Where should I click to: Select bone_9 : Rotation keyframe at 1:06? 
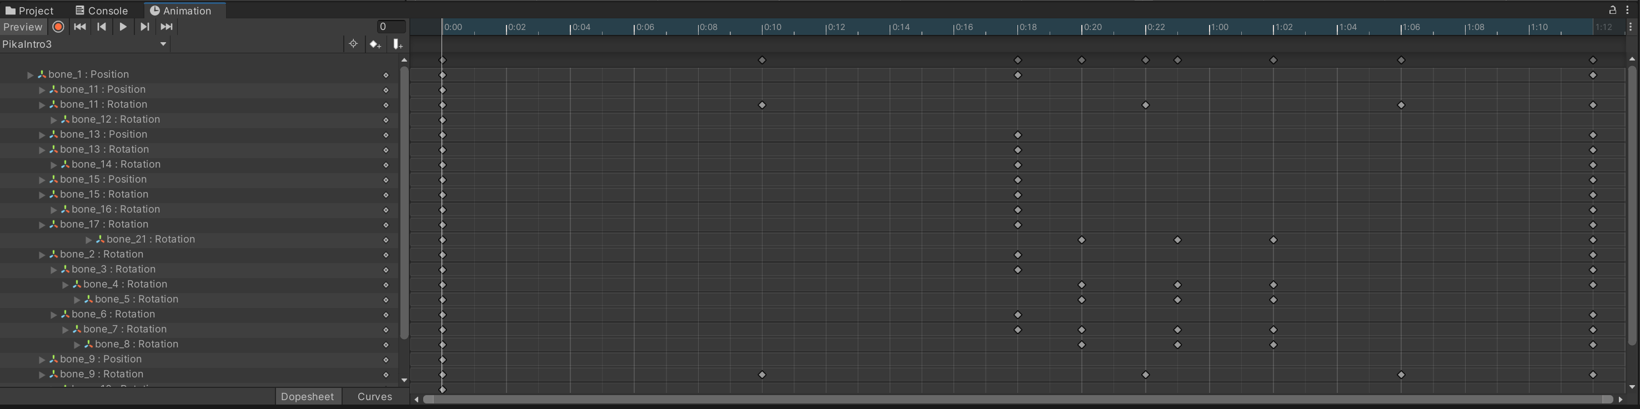[1401, 375]
